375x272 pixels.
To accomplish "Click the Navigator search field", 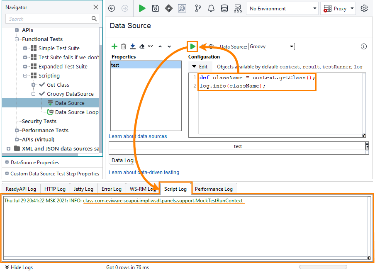I will pos(49,19).
